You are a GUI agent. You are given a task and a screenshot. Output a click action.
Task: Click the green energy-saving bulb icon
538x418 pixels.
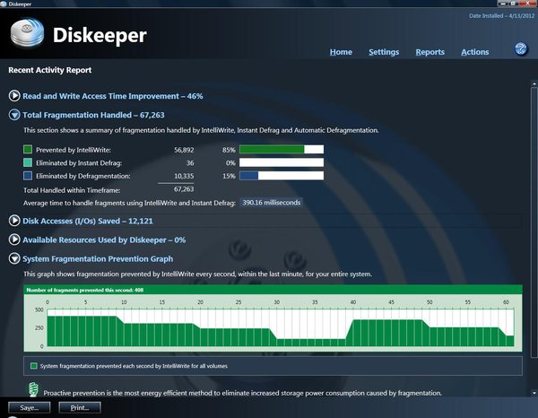point(32,390)
